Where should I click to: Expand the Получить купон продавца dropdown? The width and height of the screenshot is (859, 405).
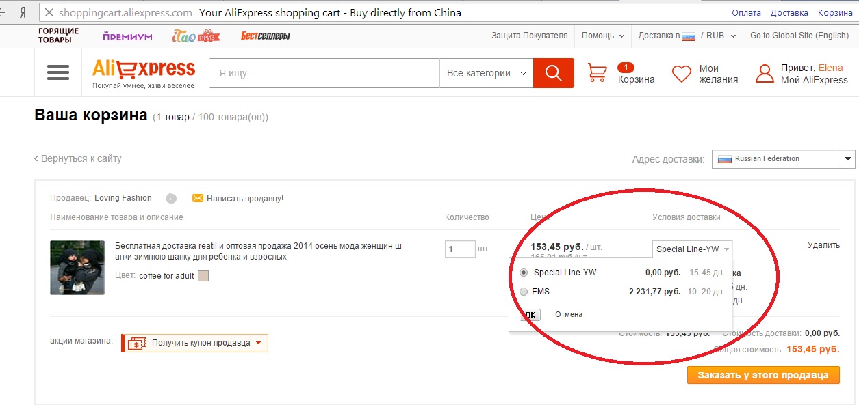(196, 343)
